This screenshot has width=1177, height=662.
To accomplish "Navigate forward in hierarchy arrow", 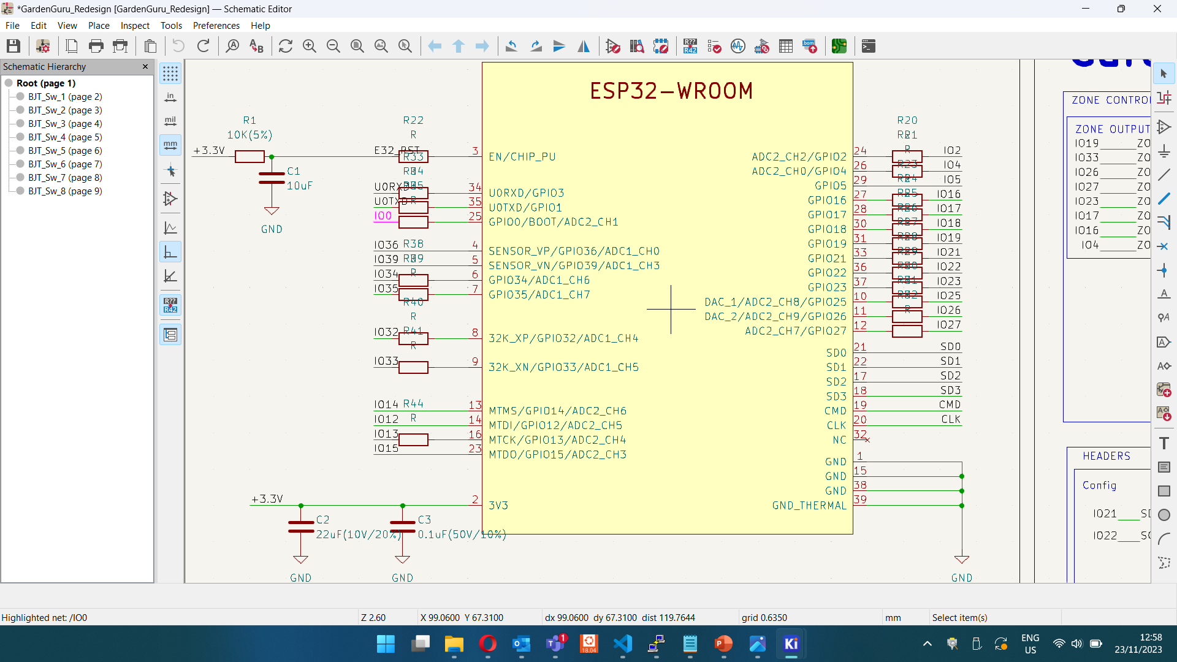I will point(482,46).
